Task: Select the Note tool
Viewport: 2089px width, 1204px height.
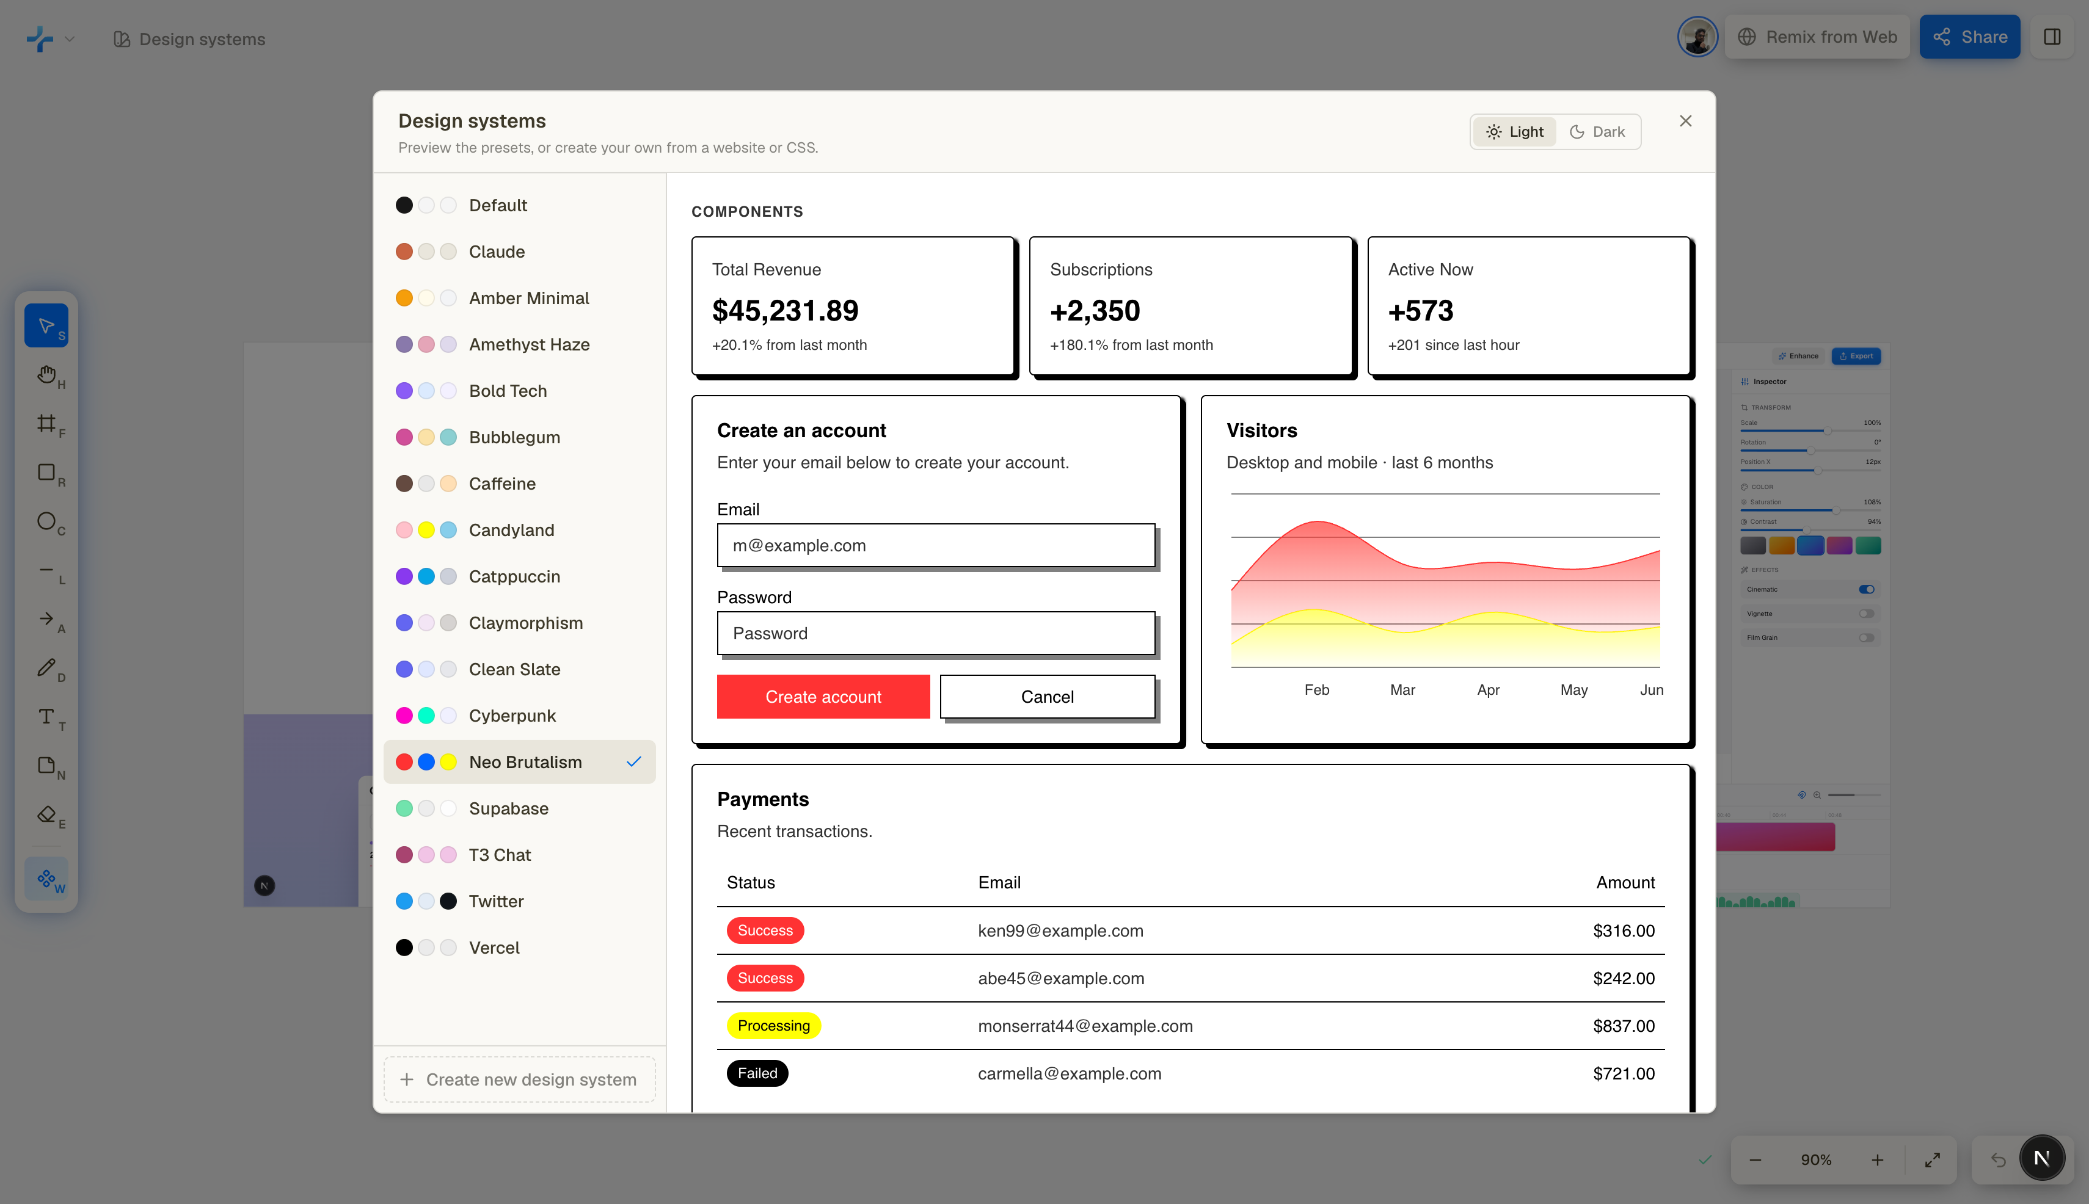Action: coord(46,765)
